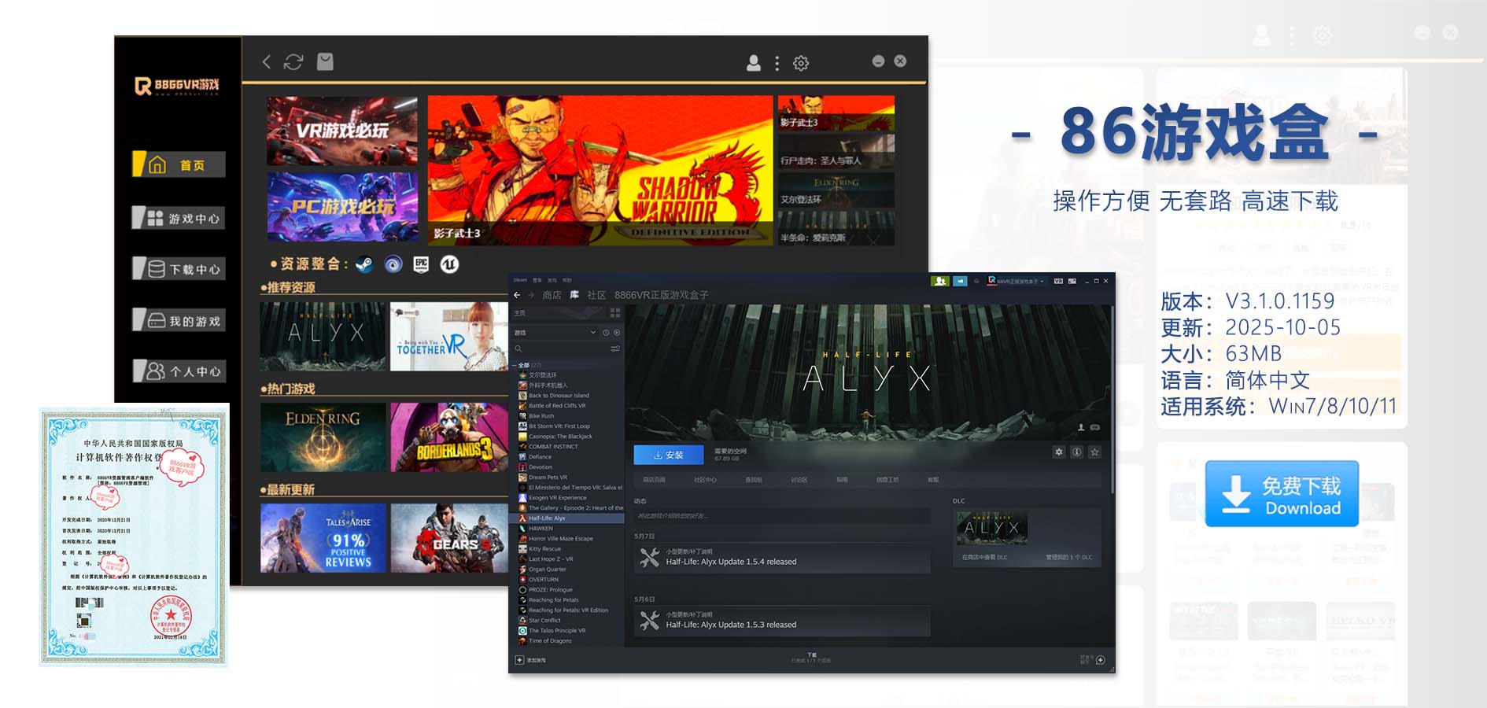Toggle ready-to-play filter icon in library
This screenshot has width=1487, height=708.
pos(616,333)
